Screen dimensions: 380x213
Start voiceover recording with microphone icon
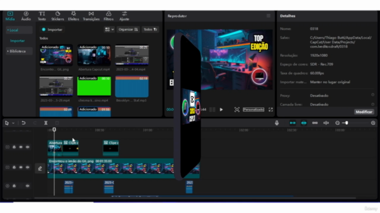point(277,123)
